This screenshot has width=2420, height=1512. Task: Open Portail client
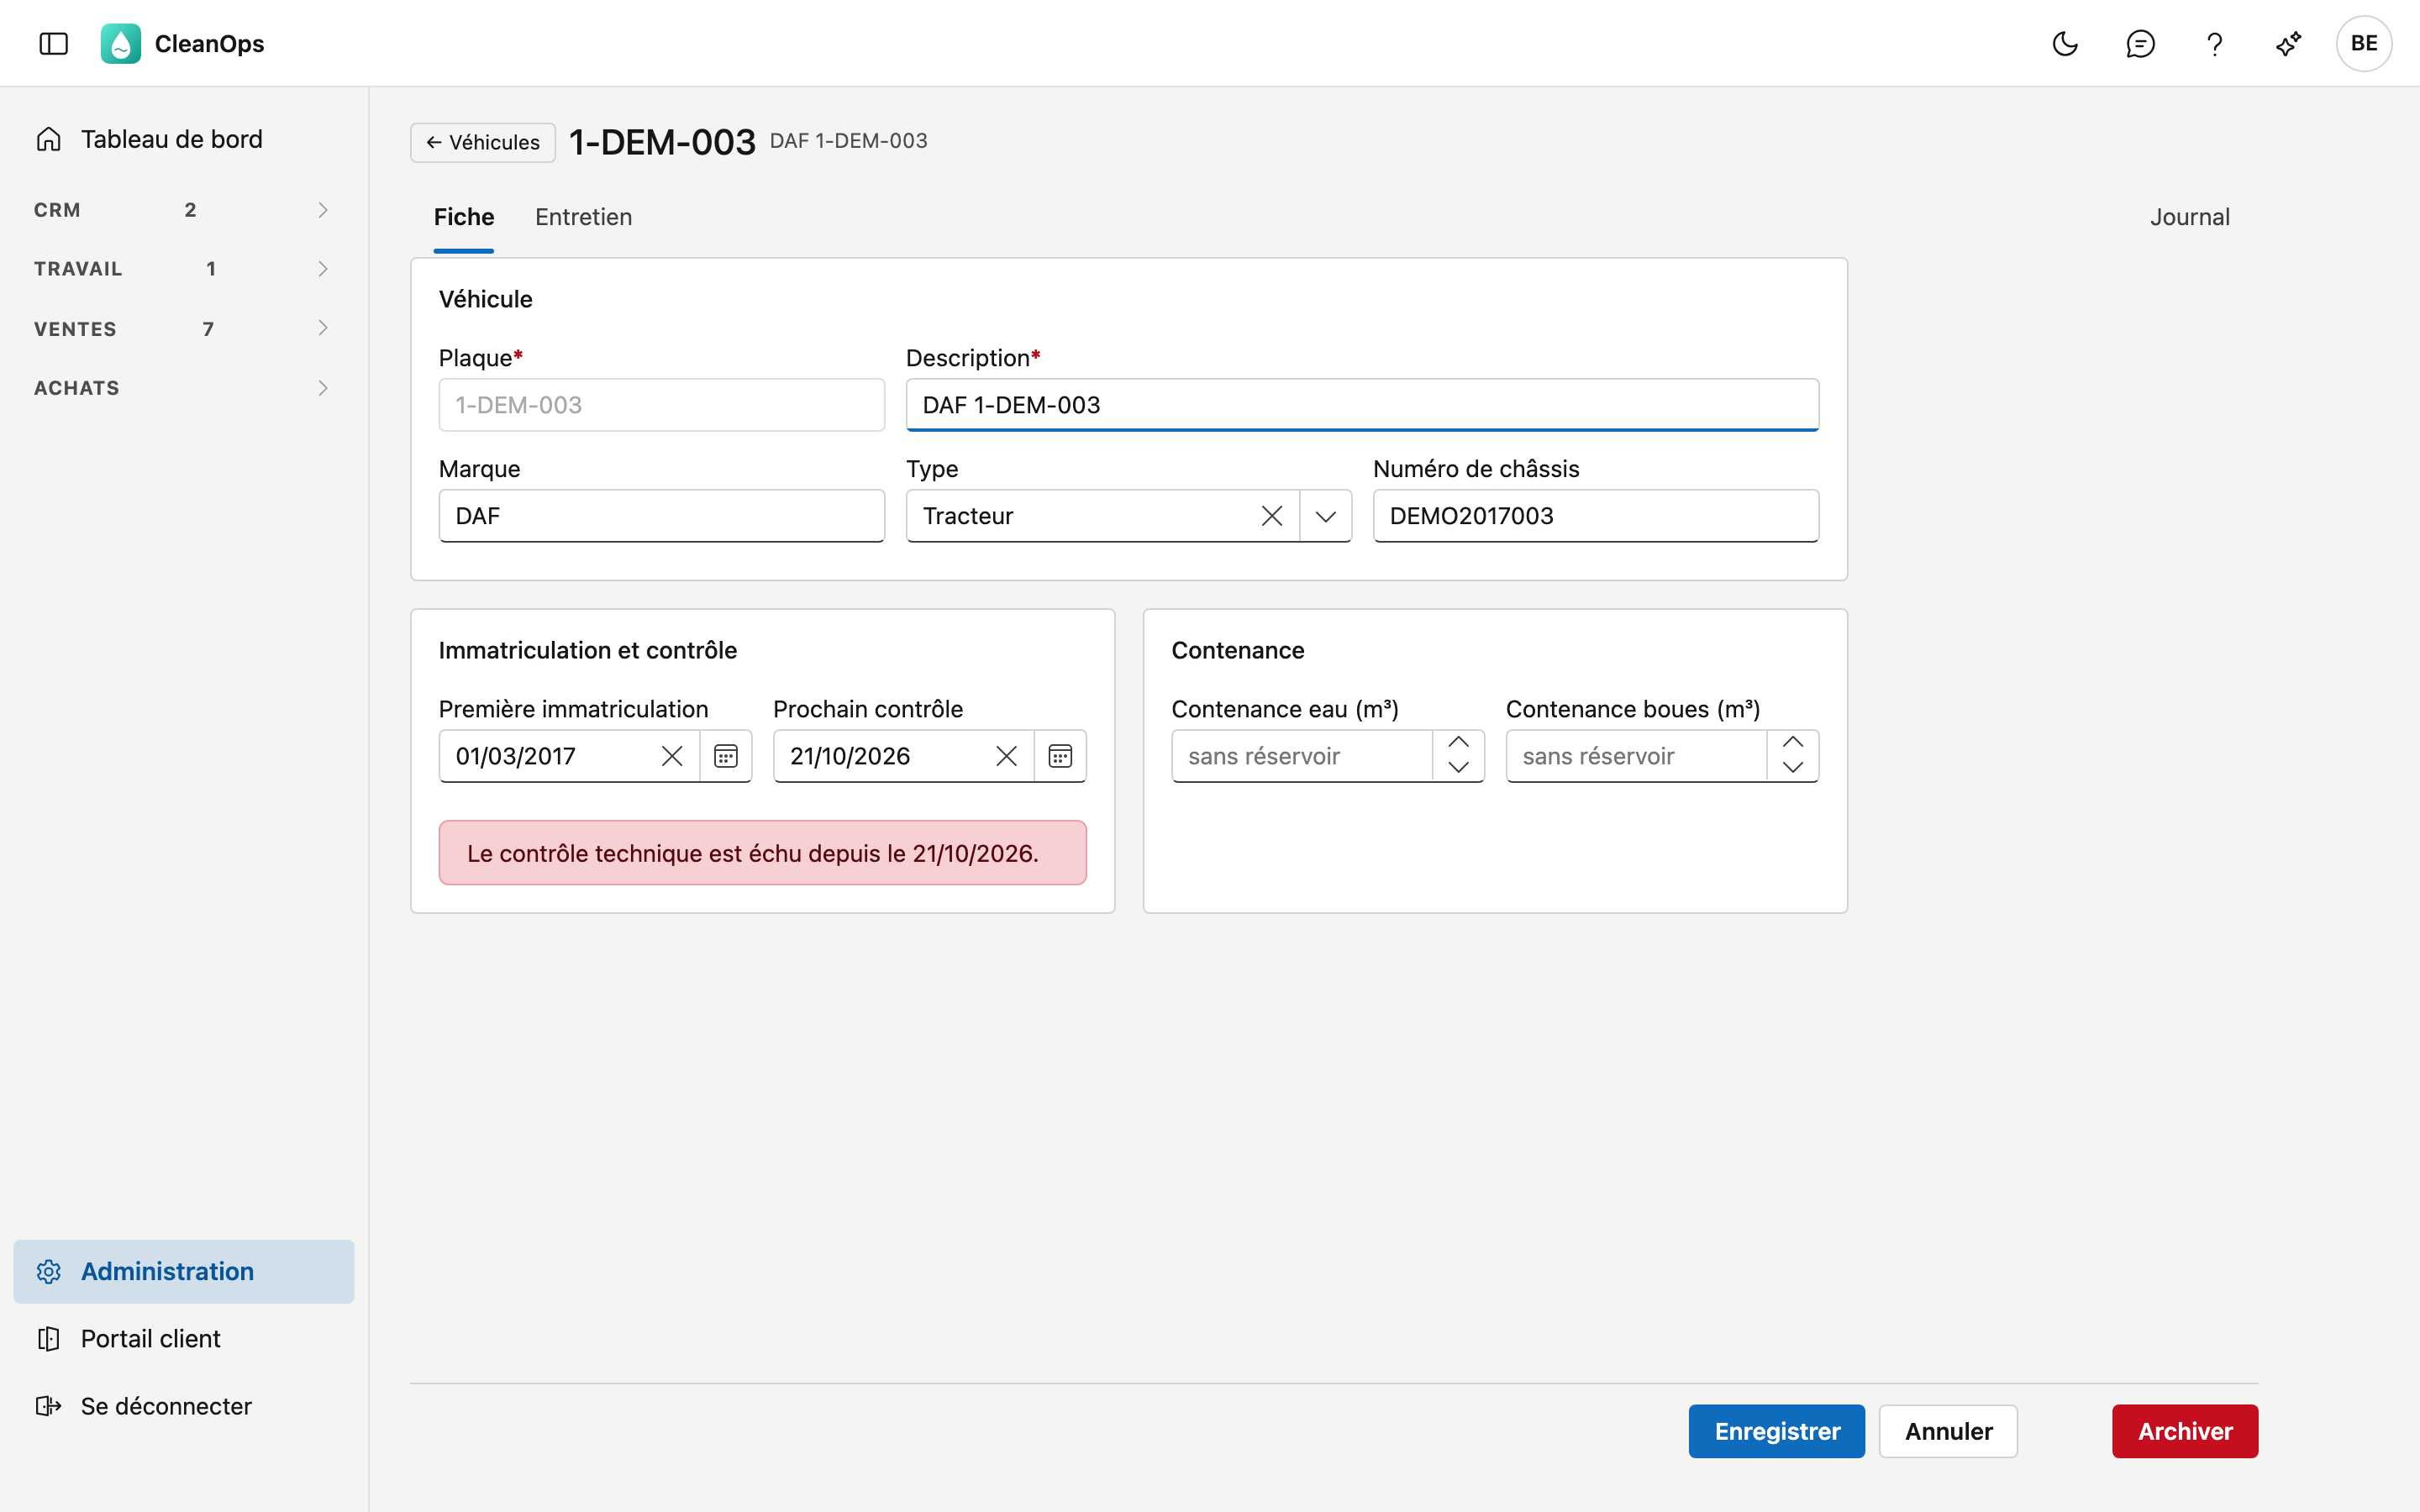point(184,1338)
